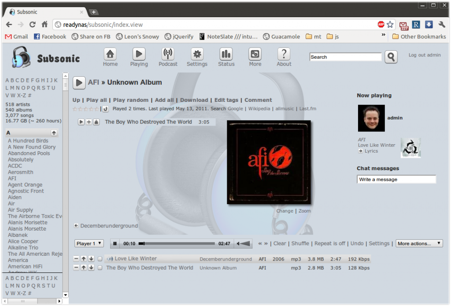The width and height of the screenshot is (451, 306).
Task: Seek within the track progress bar
Action: point(177,243)
